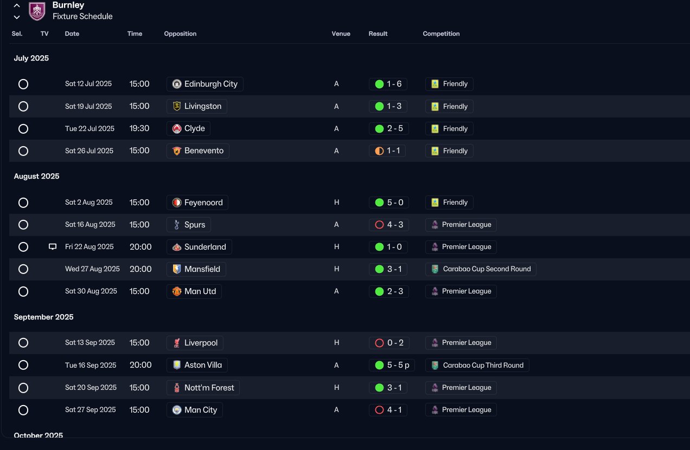Click the Man Utd club badge
Image resolution: width=690 pixels, height=450 pixels.
(x=177, y=291)
